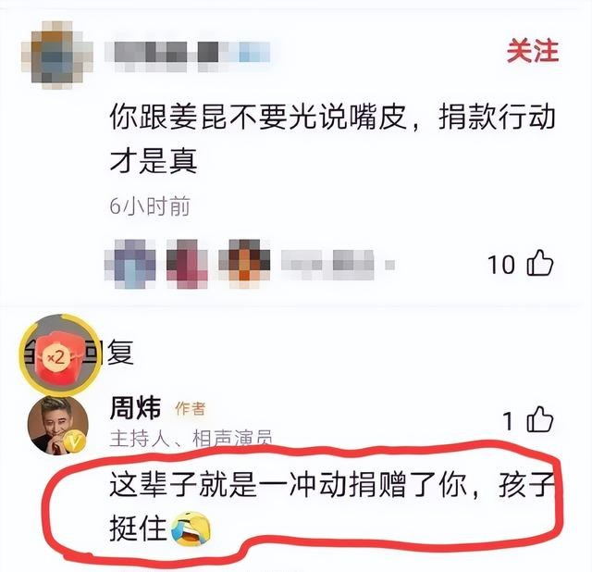This screenshot has width=592, height=572.
Task: Open 周炜's profile avatar photo
Action: (57, 425)
